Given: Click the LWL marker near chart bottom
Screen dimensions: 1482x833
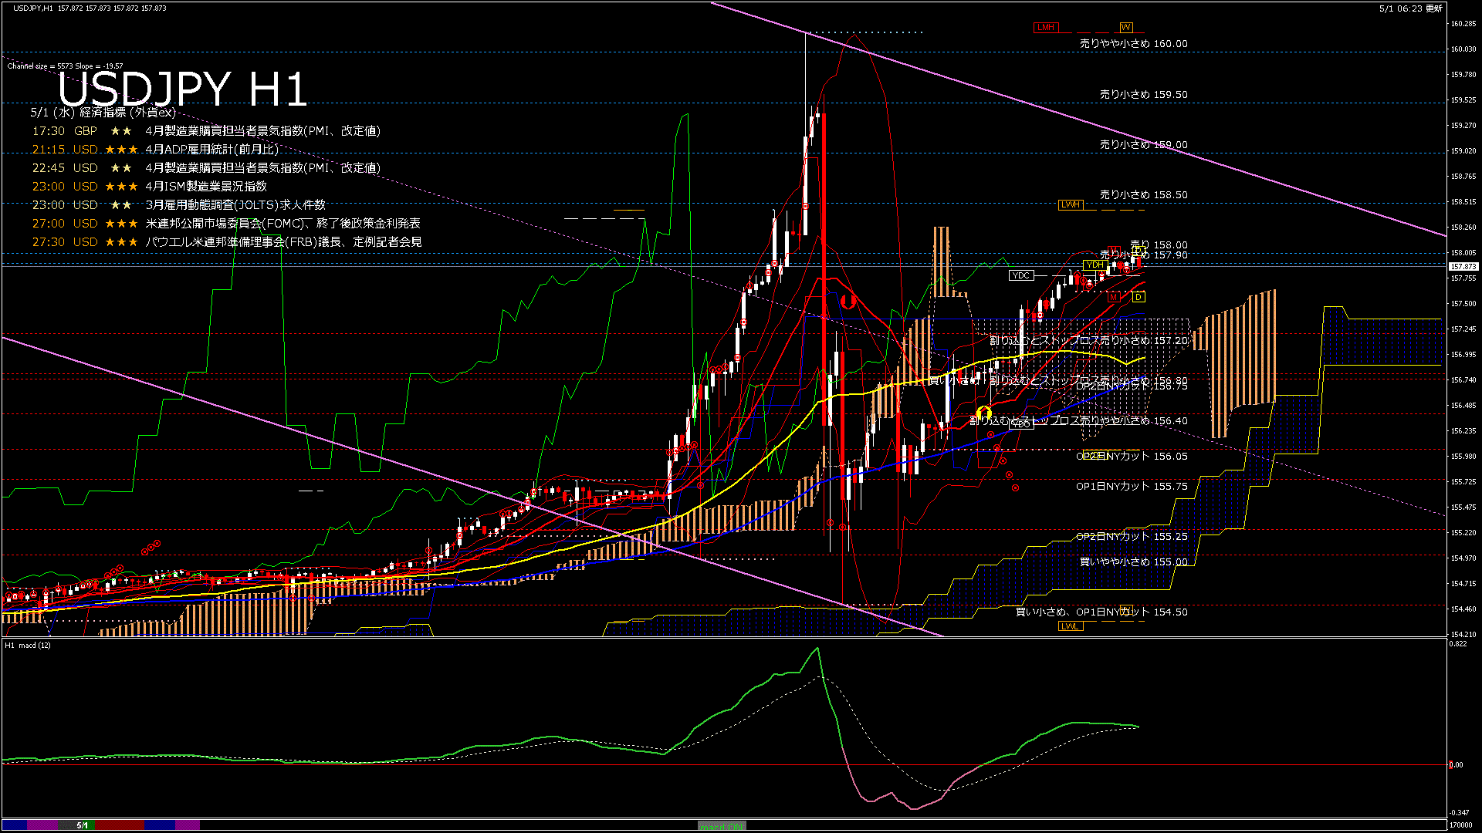Looking at the screenshot, I should [x=1070, y=626].
